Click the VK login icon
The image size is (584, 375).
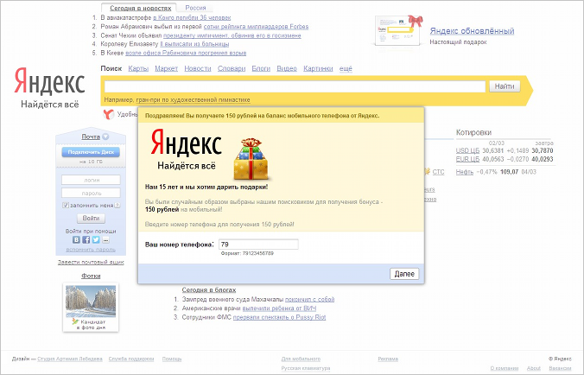pyautogui.click(x=76, y=240)
